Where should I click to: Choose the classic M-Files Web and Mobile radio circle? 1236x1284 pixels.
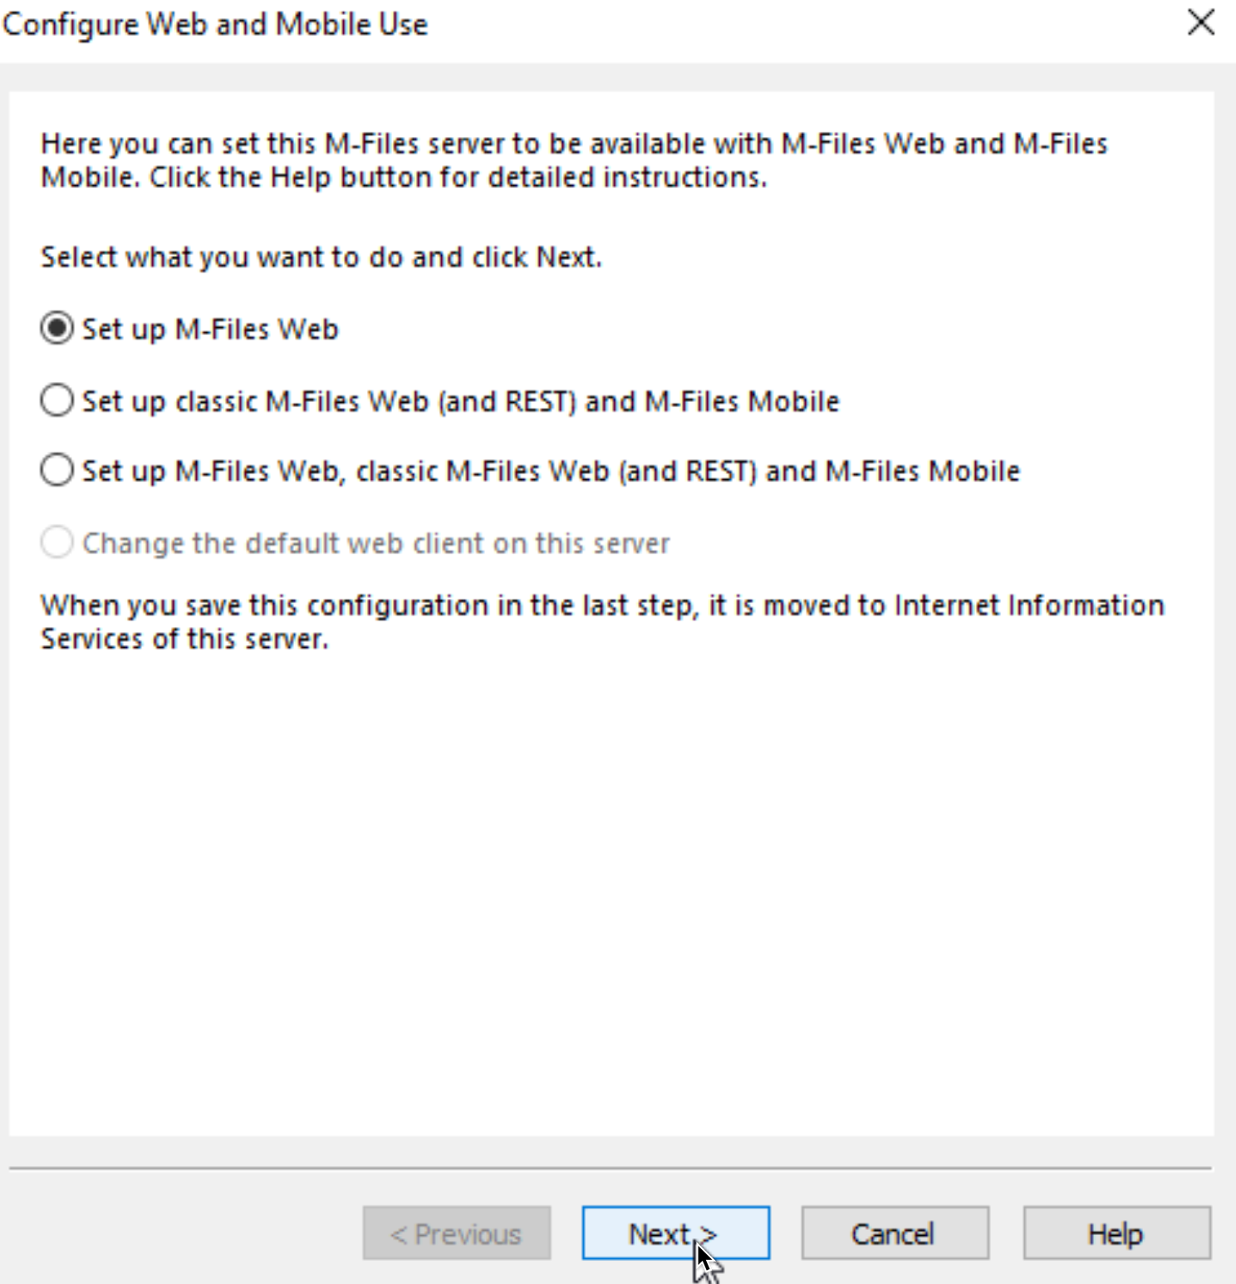tap(57, 400)
